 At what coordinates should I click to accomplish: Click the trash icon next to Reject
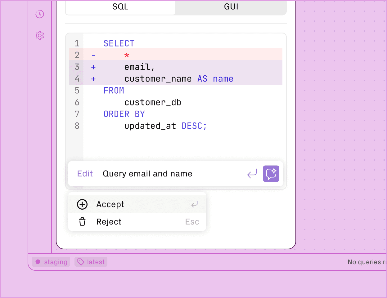[82, 221]
